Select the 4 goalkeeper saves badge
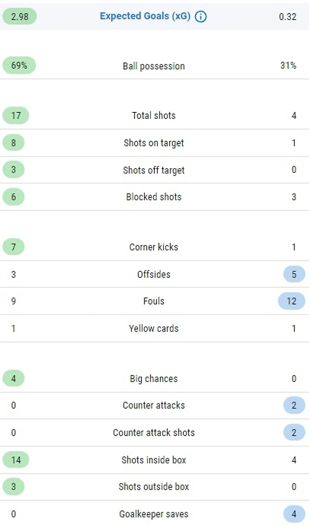The width and height of the screenshot is (309, 527). pyautogui.click(x=294, y=514)
